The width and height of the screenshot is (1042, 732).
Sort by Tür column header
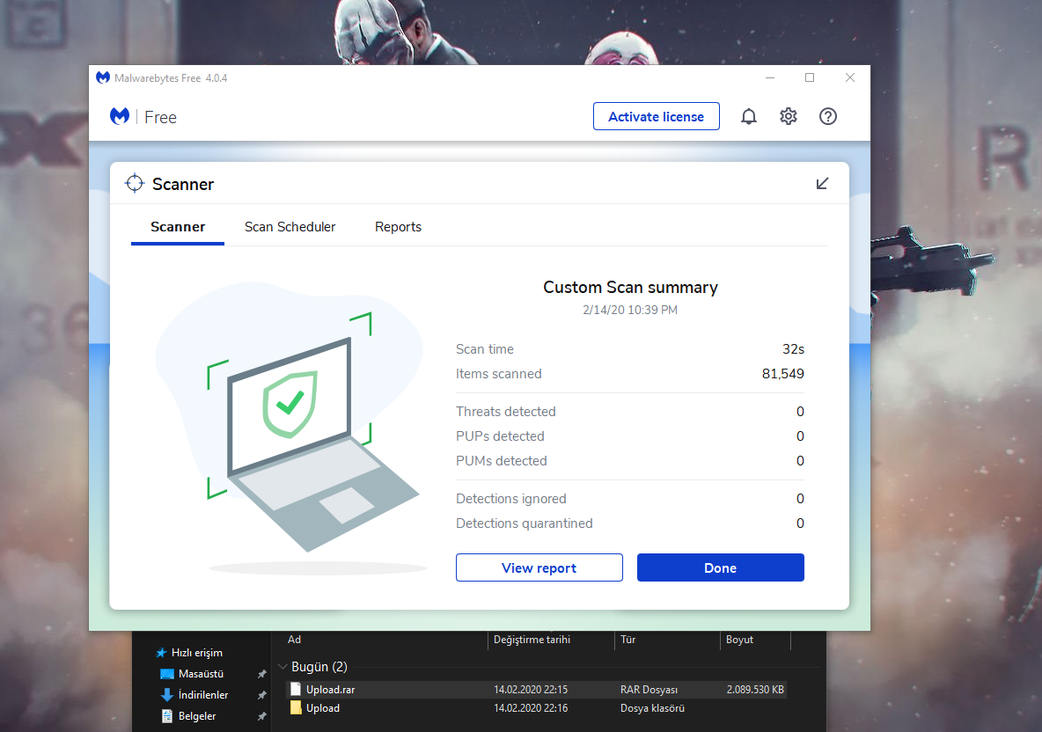click(x=628, y=639)
